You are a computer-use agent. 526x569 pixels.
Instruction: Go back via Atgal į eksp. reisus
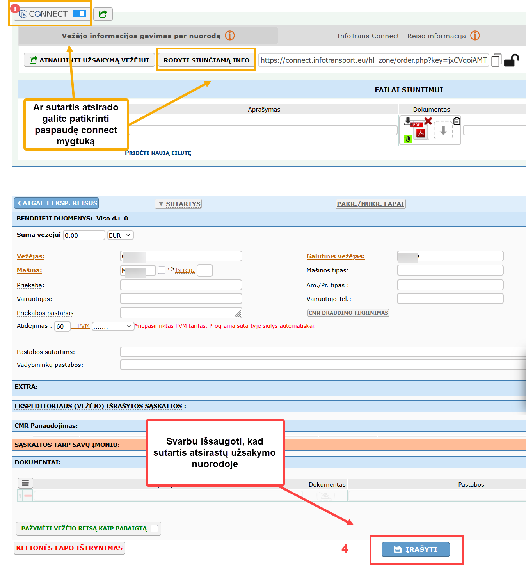tap(57, 203)
